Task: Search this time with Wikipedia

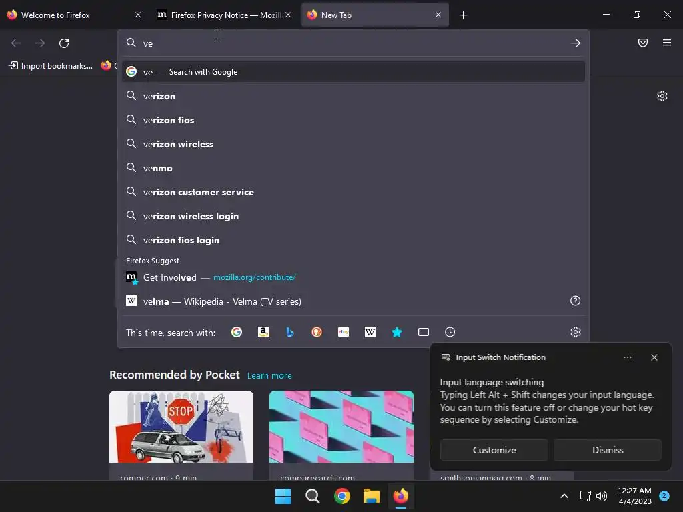Action: coord(370,332)
